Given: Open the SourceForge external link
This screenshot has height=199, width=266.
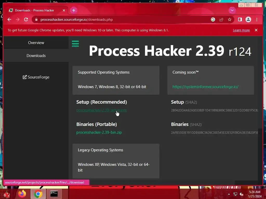Looking at the screenshot, I should [x=36, y=77].
